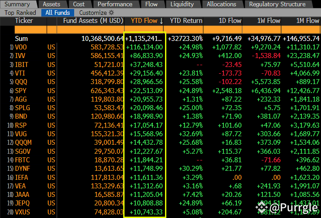This screenshot has width=321, height=218.
Task: Click IEFA 1D flow .00
Action: (237, 178)
